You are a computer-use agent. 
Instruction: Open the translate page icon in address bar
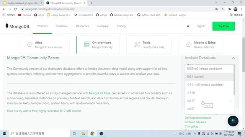(x=217, y=9)
